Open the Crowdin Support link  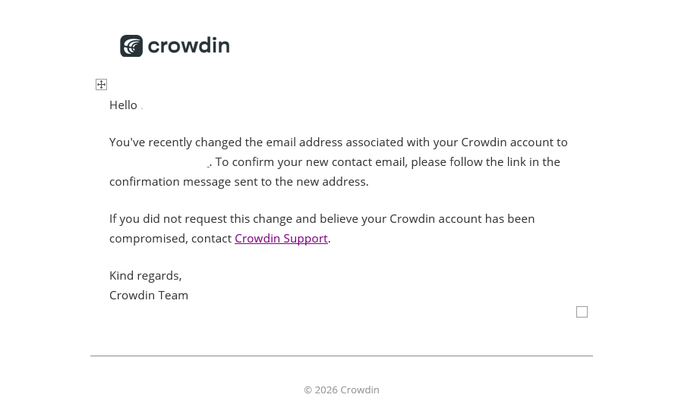[x=281, y=239]
